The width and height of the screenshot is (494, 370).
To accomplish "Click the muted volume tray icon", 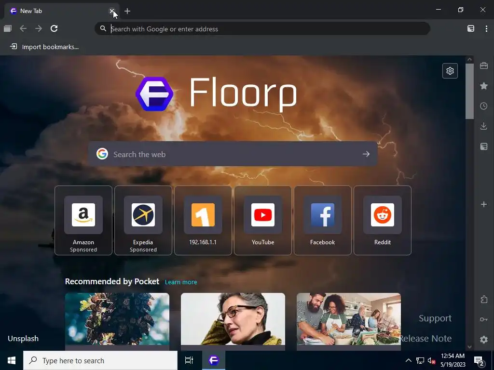I will 432,360.
